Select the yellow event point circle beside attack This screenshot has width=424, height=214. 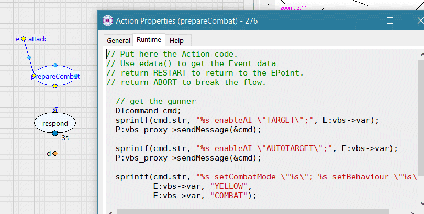pos(24,39)
